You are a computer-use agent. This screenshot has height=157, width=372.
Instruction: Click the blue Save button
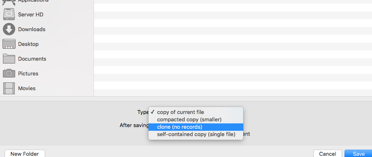[358, 154]
